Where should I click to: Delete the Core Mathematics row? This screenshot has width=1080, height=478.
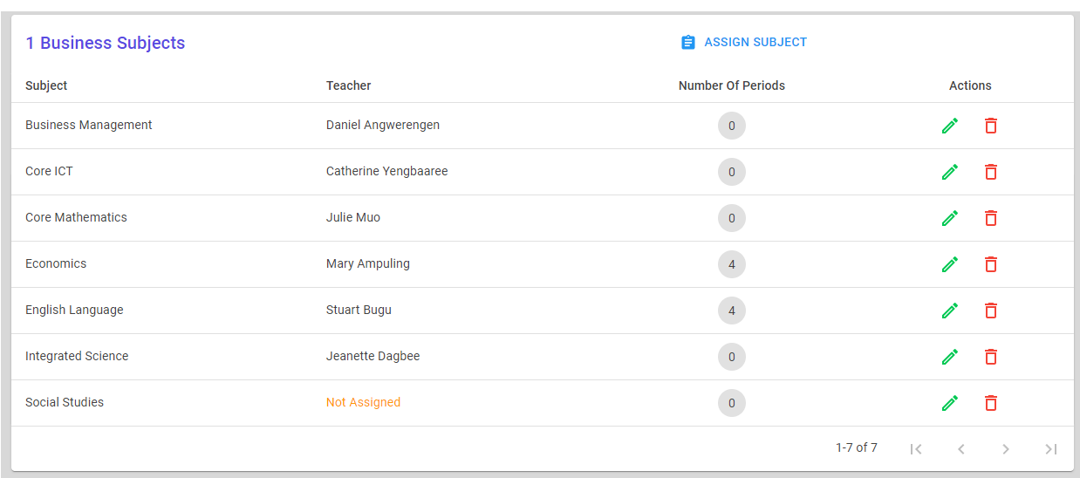click(x=991, y=218)
